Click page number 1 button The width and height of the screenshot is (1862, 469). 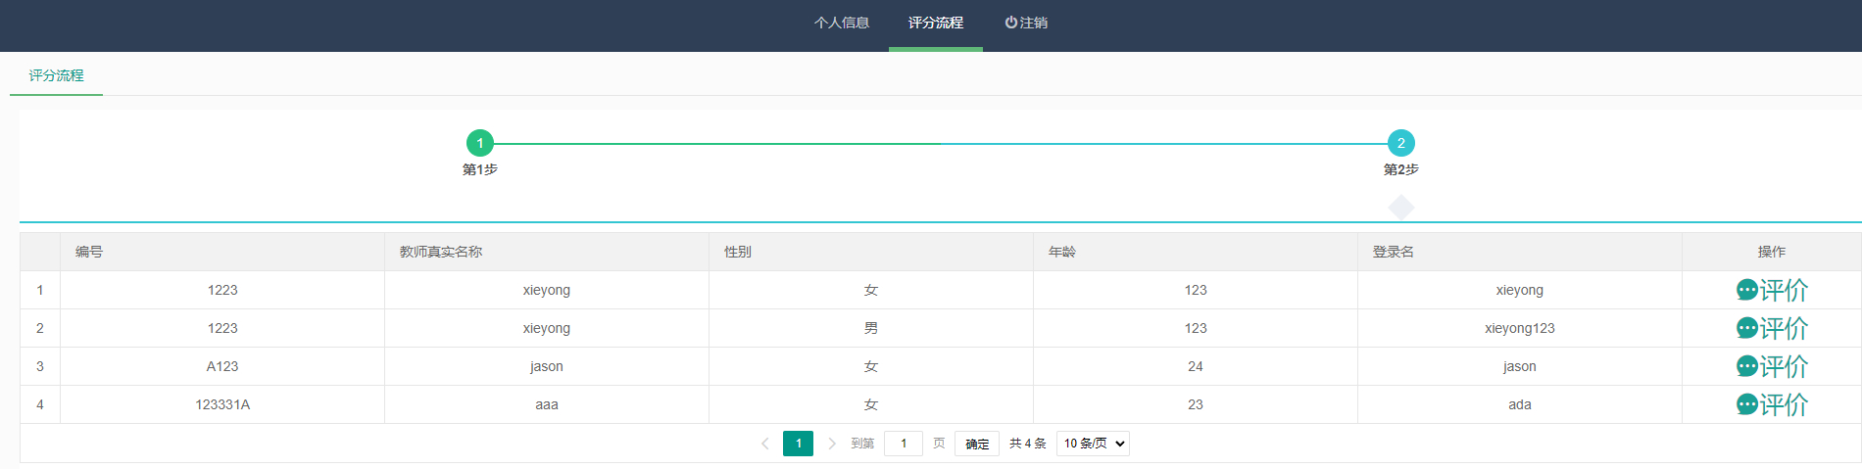[x=798, y=444]
